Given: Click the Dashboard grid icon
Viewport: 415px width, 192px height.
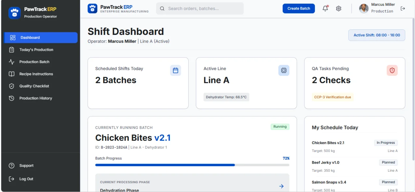Looking at the screenshot, I should (13, 37).
